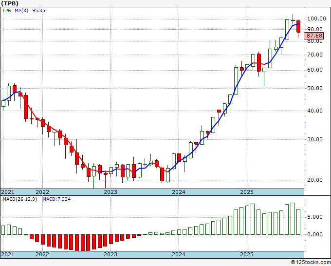The image size is (331, 266).
Task: Select 2021 on the MACD panel time axis
Action: click(x=8, y=254)
